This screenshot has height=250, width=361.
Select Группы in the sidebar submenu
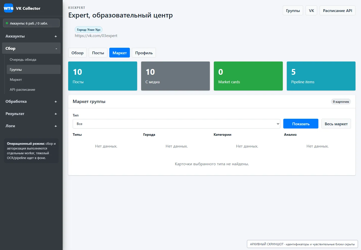(x=34, y=69)
